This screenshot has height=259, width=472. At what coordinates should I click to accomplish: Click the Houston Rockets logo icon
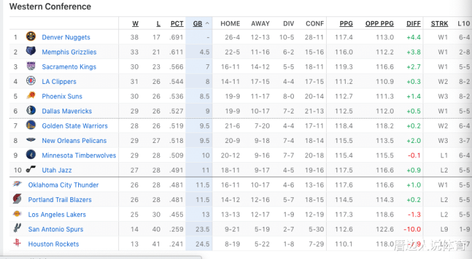coord(17,243)
